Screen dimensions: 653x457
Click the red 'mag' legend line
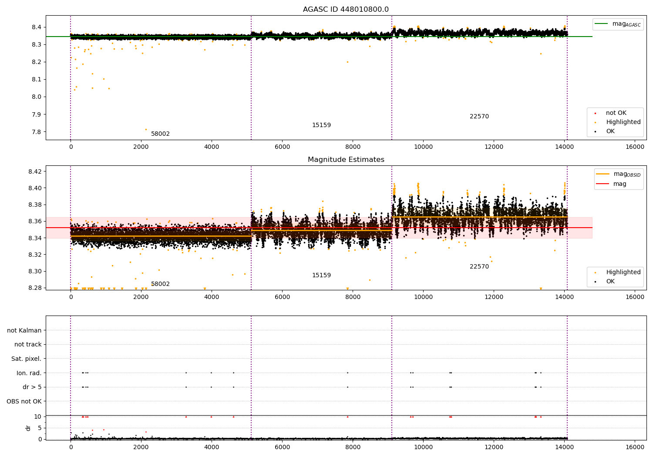(603, 184)
